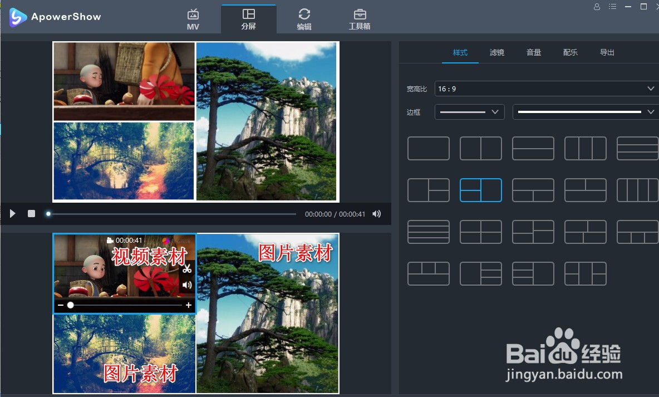Choose layout with three left rows, one right
This screenshot has width=659, height=397.
coord(533,274)
